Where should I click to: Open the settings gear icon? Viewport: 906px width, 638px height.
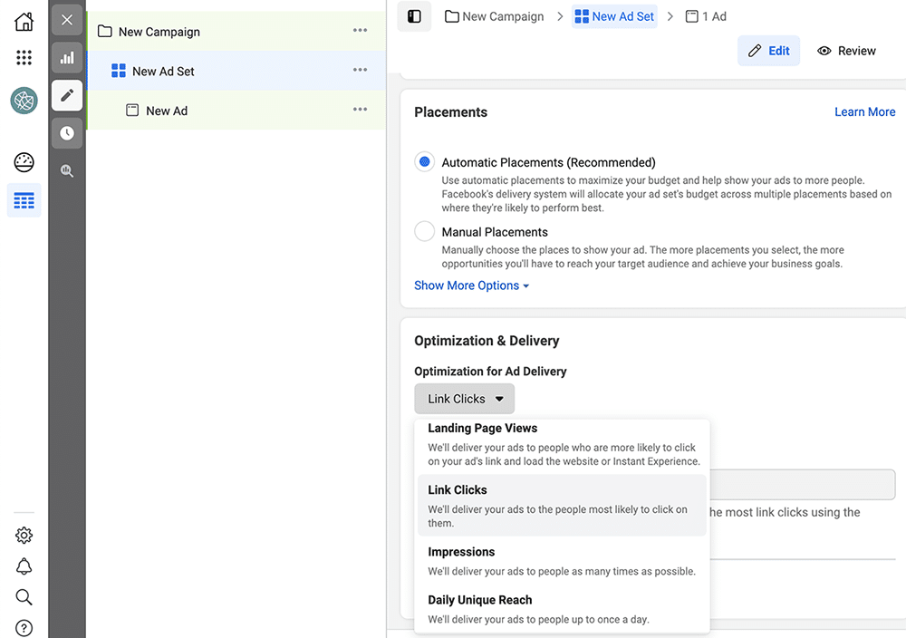[x=24, y=536]
